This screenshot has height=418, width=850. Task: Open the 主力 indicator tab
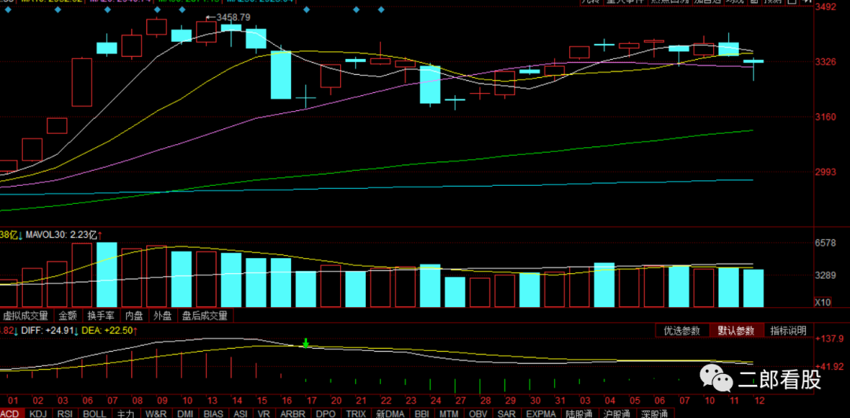126,413
